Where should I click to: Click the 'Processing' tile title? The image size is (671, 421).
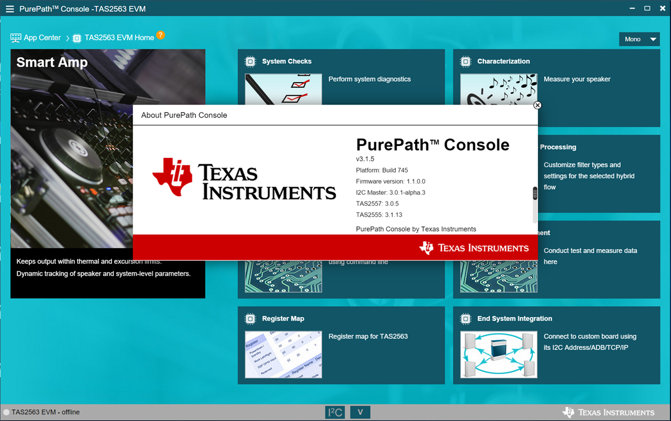(558, 147)
